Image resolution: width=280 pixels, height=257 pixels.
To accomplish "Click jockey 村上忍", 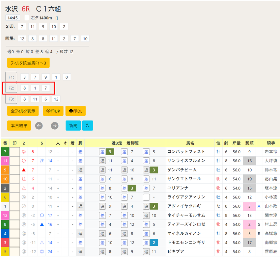I will tap(271, 224).
